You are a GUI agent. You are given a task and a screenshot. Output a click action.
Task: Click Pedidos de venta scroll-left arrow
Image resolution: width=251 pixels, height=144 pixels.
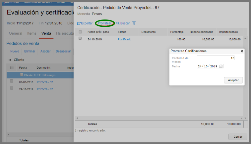[9, 135]
